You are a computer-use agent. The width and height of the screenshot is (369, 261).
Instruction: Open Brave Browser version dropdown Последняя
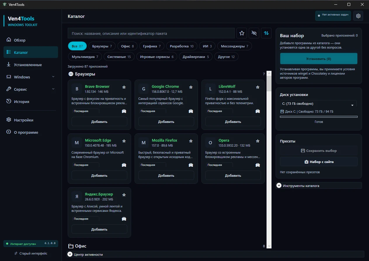pos(86,111)
